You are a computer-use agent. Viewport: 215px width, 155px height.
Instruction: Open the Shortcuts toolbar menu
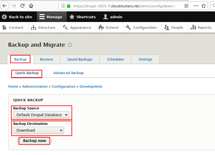[x=83, y=17]
